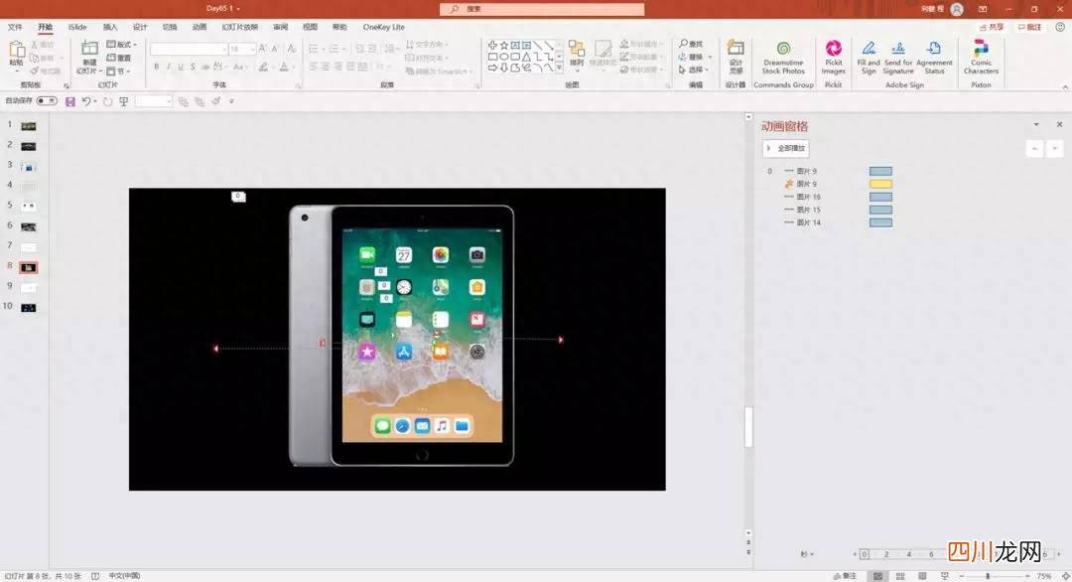Viewport: 1072px width, 582px height.
Task: Open Dreamstime Stock Photos add-in
Action: tap(783, 57)
